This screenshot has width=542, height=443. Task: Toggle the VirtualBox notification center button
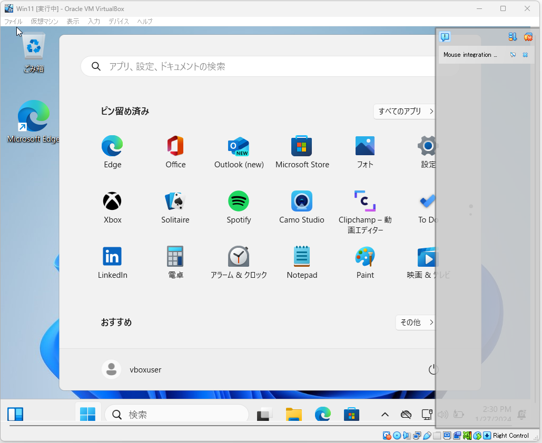[445, 37]
